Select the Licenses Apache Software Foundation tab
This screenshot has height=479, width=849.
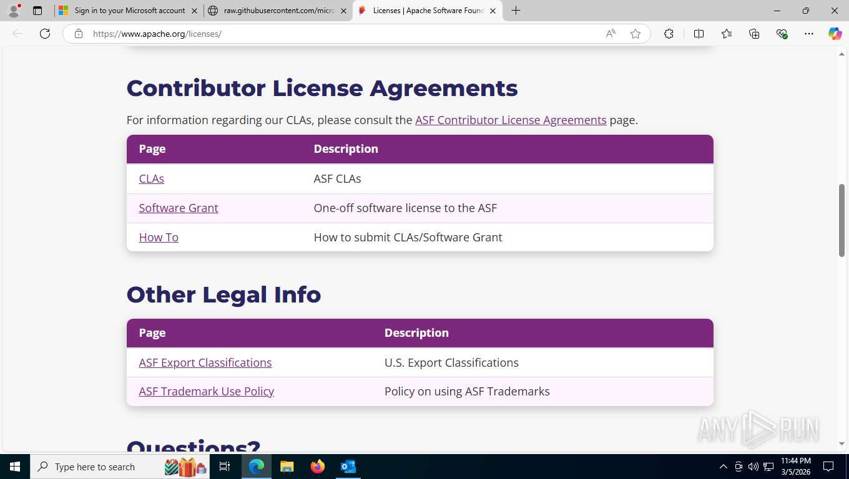click(x=428, y=11)
